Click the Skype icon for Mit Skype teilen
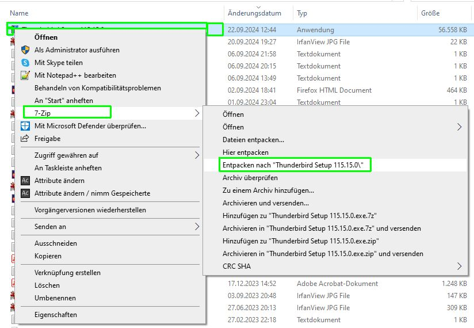Image resolution: width=474 pixels, height=328 pixels. [25, 63]
